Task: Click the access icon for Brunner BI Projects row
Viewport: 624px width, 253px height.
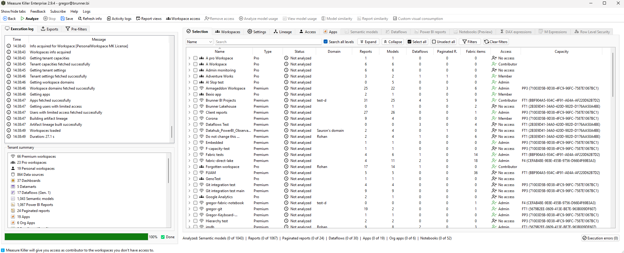Action: coord(494,100)
